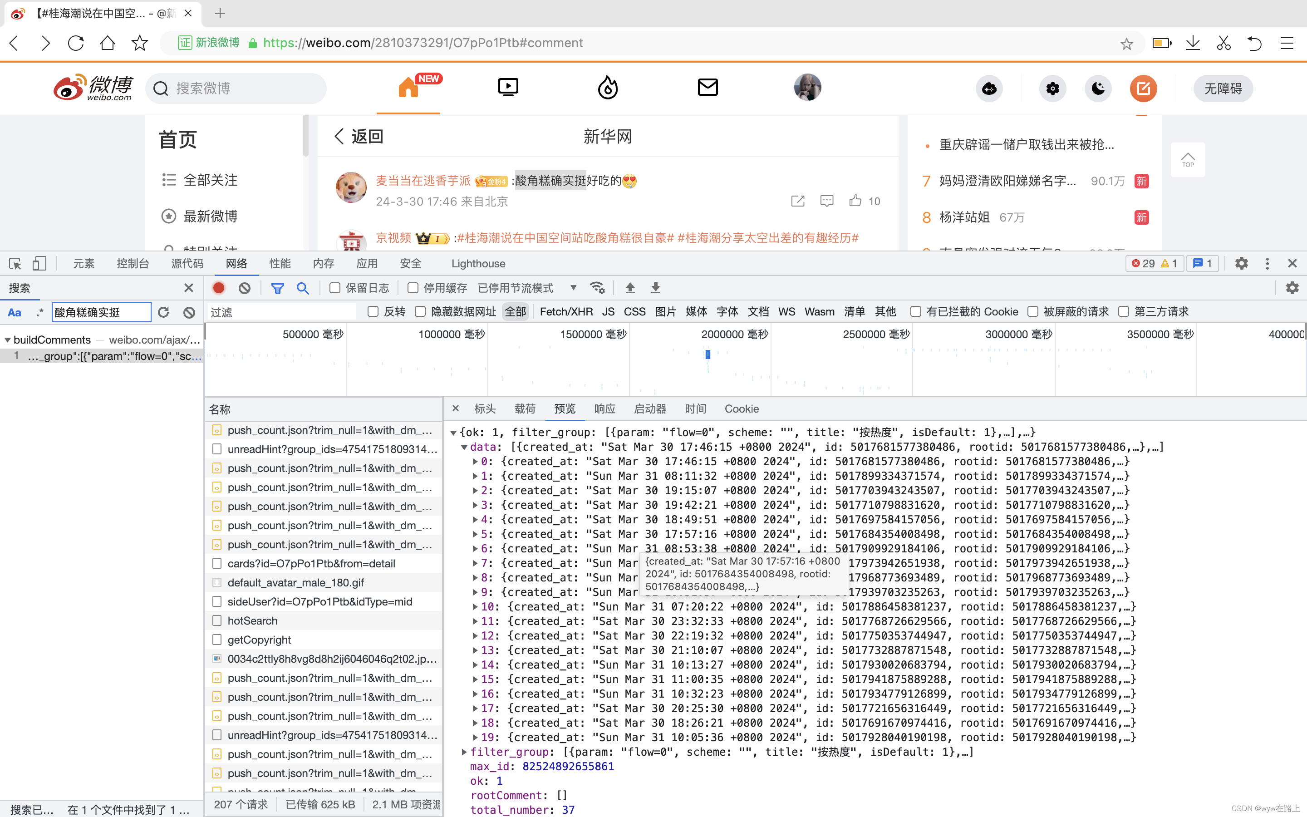Click the orange compose post icon

pyautogui.click(x=1143, y=89)
